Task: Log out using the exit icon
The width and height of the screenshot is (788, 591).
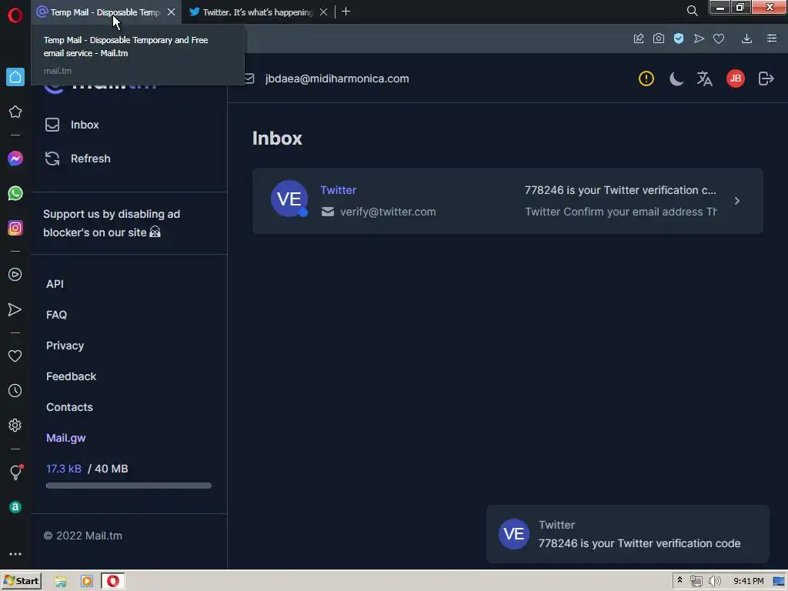Action: [766, 78]
